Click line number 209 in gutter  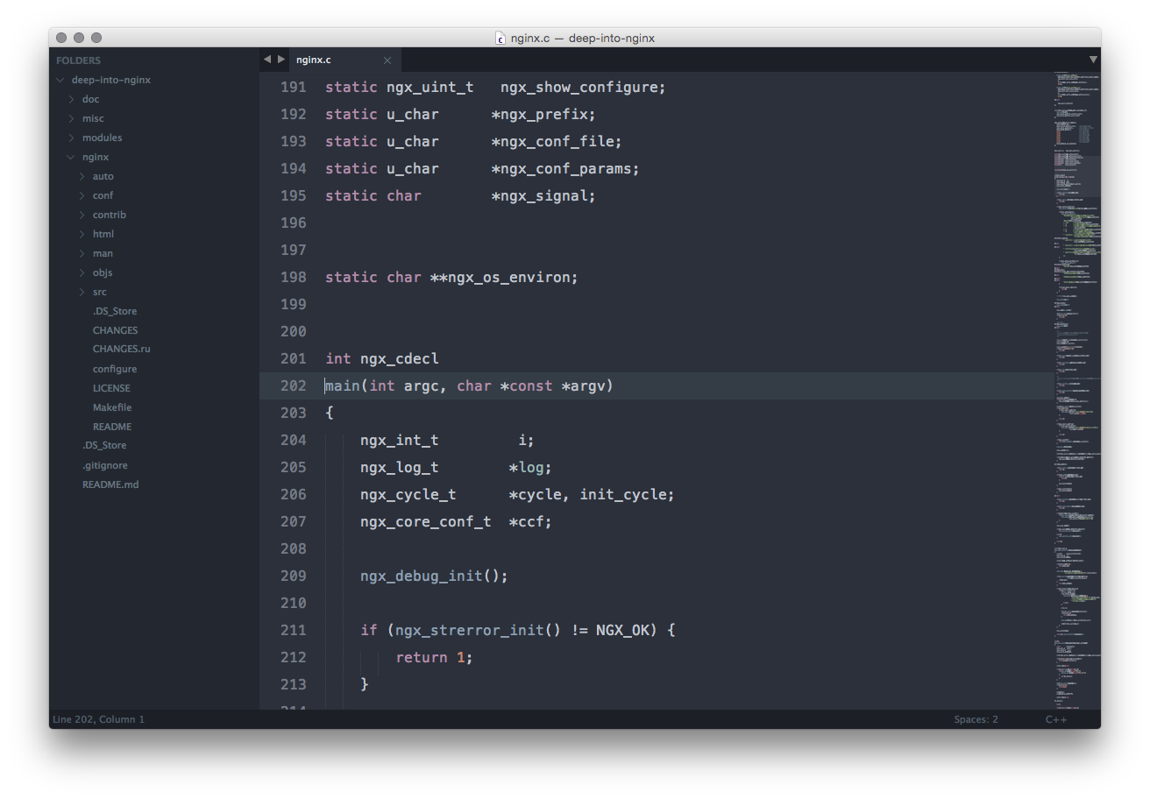click(x=294, y=576)
